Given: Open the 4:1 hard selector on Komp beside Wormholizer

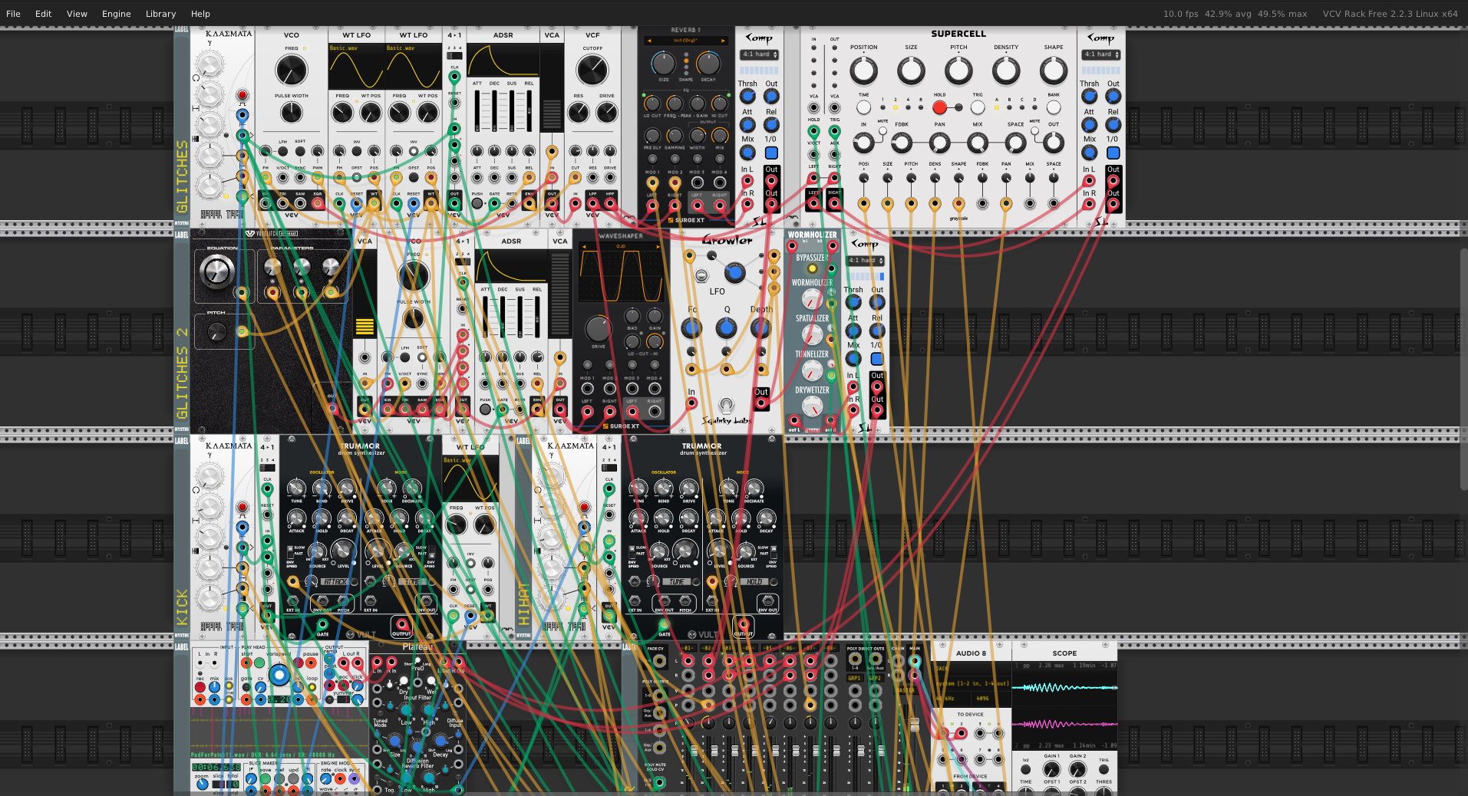Looking at the screenshot, I should tap(866, 261).
